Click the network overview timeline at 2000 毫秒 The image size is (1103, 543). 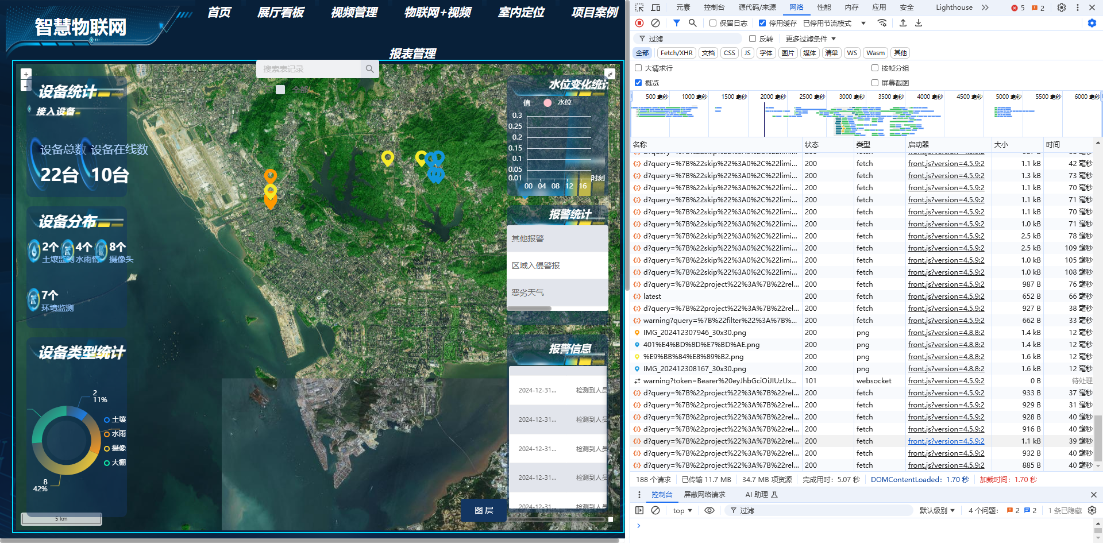773,97
